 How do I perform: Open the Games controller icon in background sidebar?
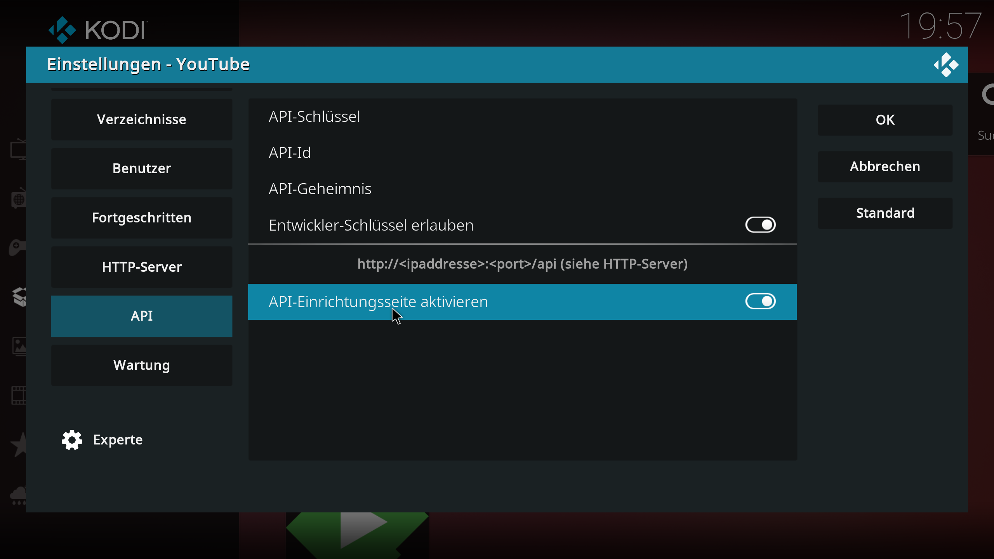17,248
